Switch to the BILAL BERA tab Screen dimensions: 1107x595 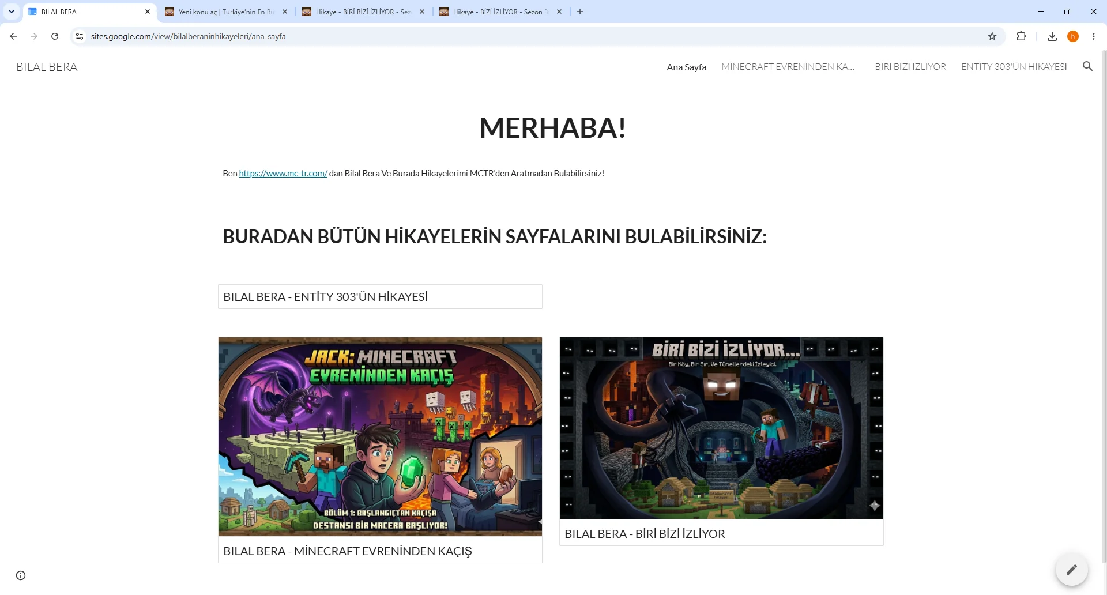pyautogui.click(x=89, y=12)
